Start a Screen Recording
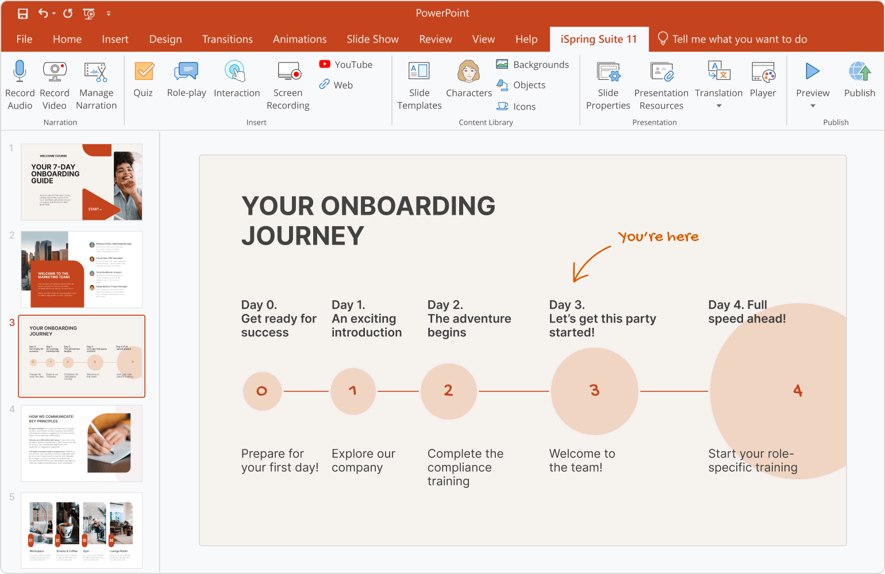Screen dimensions: 885x574 point(288,72)
